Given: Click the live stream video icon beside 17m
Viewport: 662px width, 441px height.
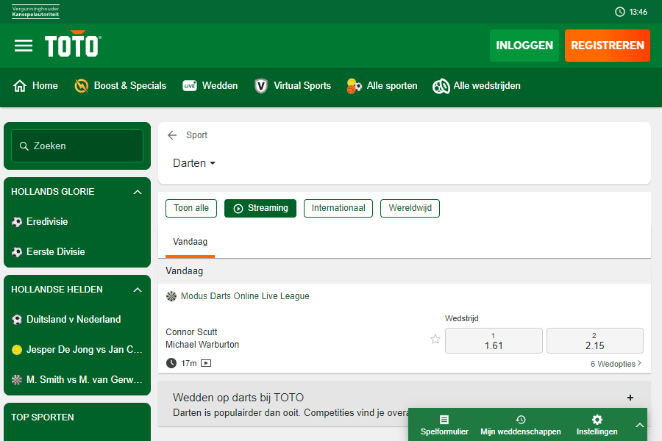Looking at the screenshot, I should pyautogui.click(x=206, y=363).
